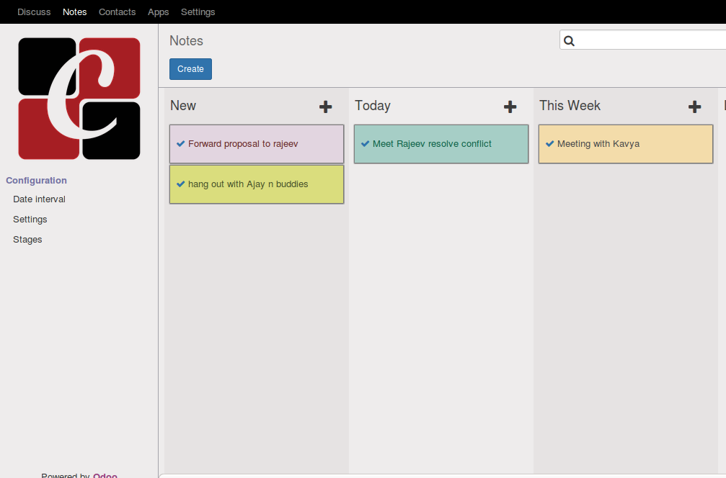The width and height of the screenshot is (726, 478).
Task: Open the Apps menu in the top bar
Action: (x=158, y=12)
